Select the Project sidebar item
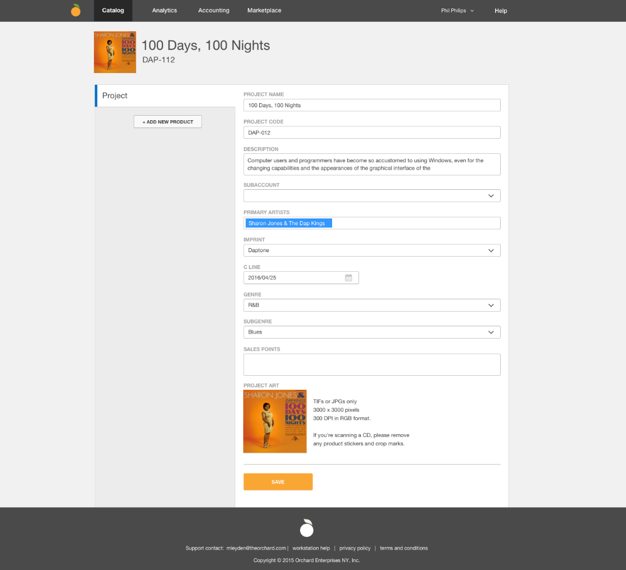Viewport: 626px width, 570px height. coord(165,95)
